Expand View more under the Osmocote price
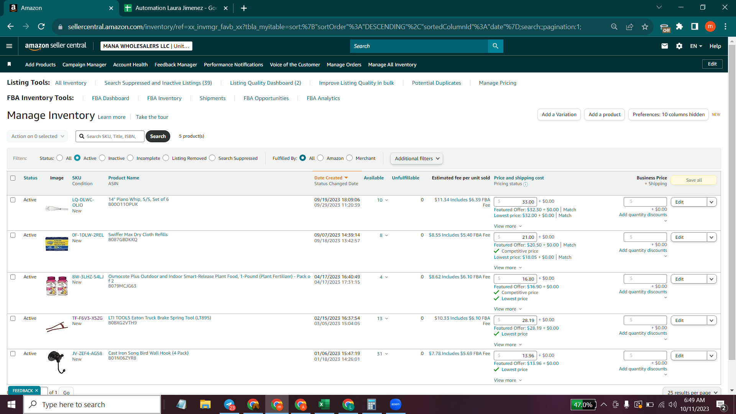The image size is (736, 414). coord(508,309)
